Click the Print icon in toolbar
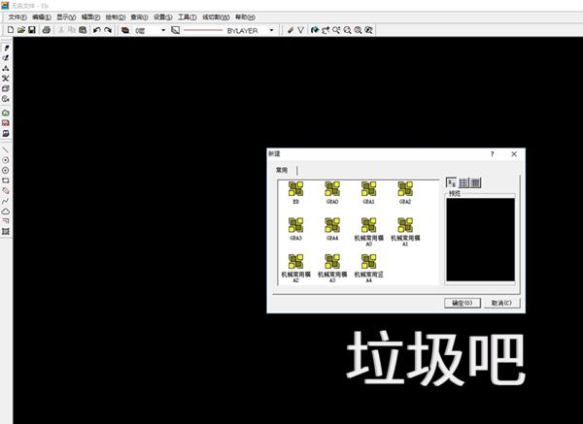The image size is (583, 424). [x=46, y=31]
